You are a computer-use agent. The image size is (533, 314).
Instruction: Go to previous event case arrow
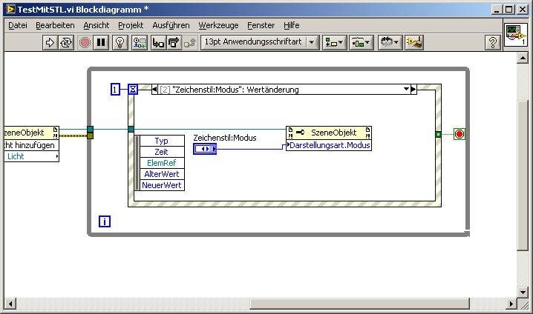154,90
